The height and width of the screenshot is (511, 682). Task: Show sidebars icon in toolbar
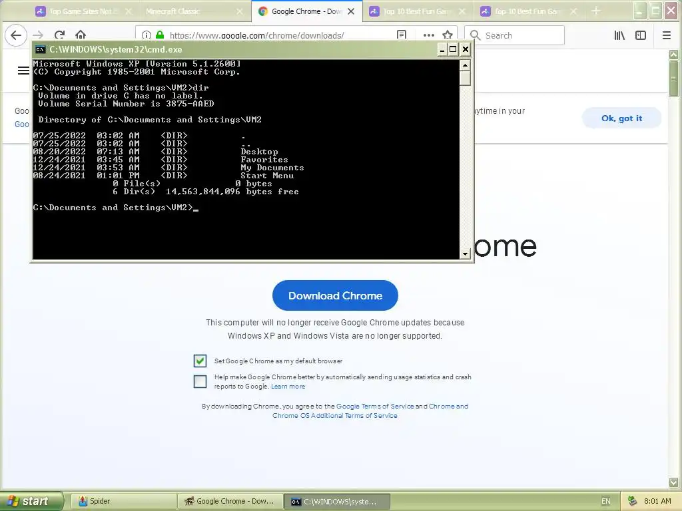click(x=641, y=35)
